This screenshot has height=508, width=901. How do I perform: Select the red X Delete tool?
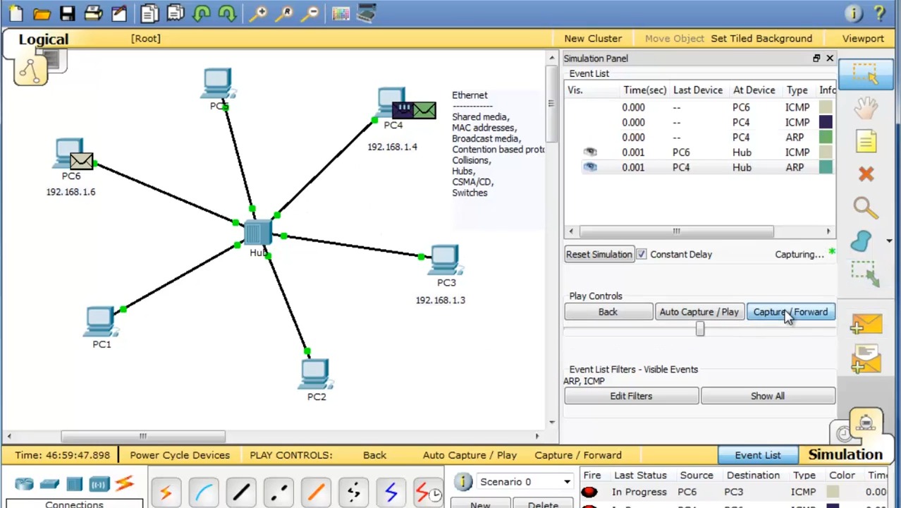coord(866,174)
